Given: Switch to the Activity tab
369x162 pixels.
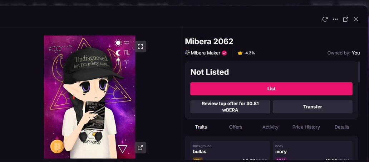Looking at the screenshot, I should point(270,127).
